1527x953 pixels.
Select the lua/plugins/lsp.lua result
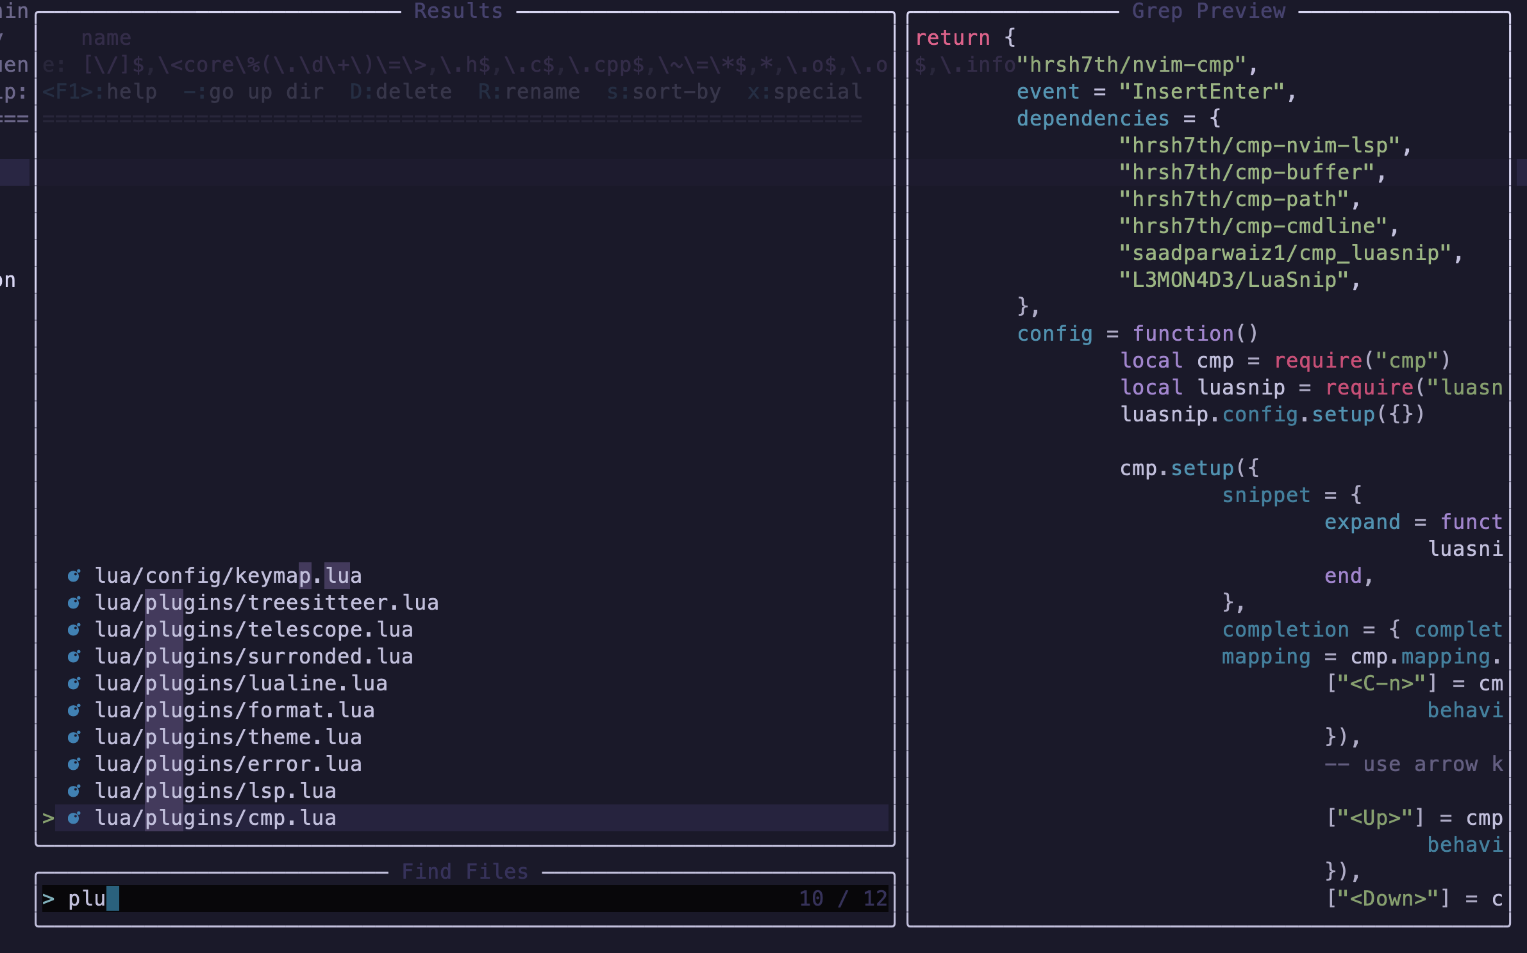(215, 791)
